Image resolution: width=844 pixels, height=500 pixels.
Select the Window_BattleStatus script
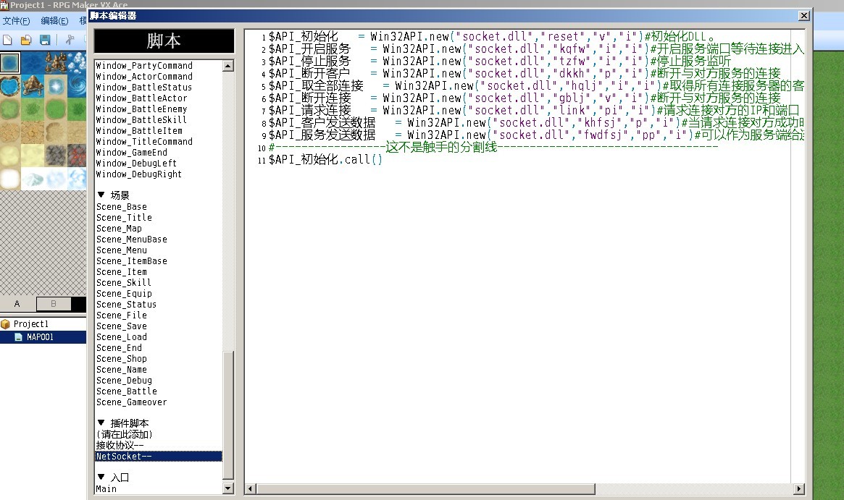(x=143, y=87)
